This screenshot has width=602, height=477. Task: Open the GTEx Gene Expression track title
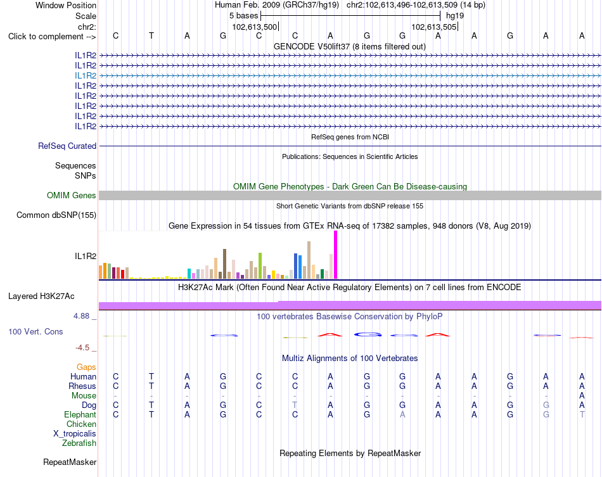pyautogui.click(x=350, y=226)
